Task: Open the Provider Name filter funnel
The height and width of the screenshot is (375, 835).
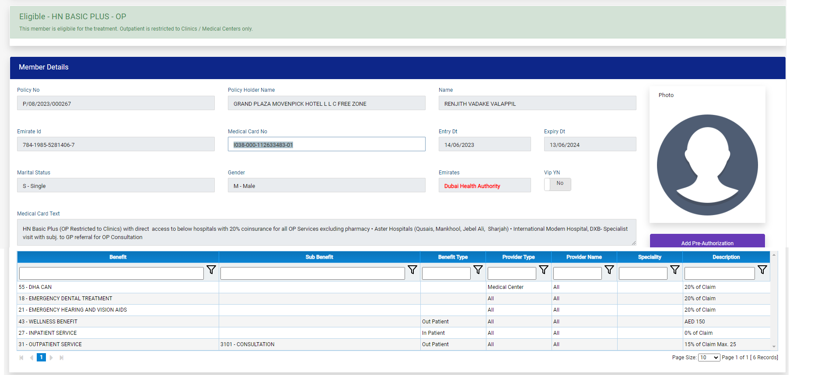Action: tap(609, 270)
